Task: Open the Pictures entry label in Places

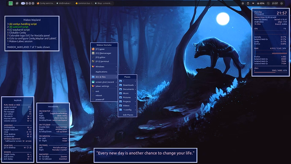Action: tap(127, 98)
